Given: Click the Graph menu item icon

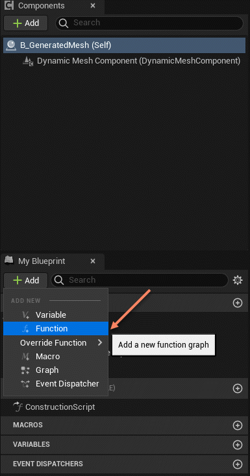Looking at the screenshot, I should tap(25, 370).
